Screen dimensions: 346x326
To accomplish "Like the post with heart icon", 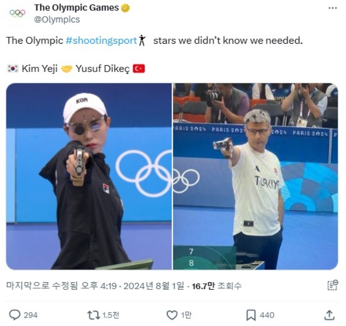I will point(172,315).
